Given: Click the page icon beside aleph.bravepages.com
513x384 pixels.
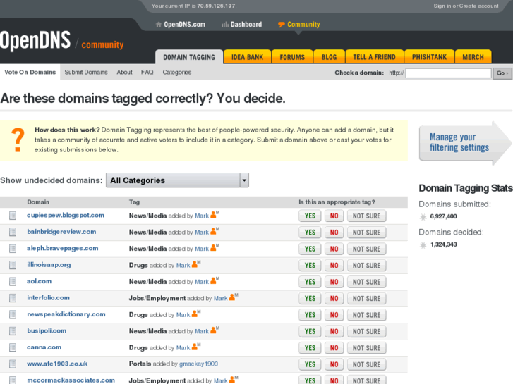Looking at the screenshot, I should [13, 249].
